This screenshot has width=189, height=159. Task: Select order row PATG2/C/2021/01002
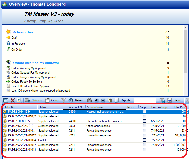tap(95, 116)
